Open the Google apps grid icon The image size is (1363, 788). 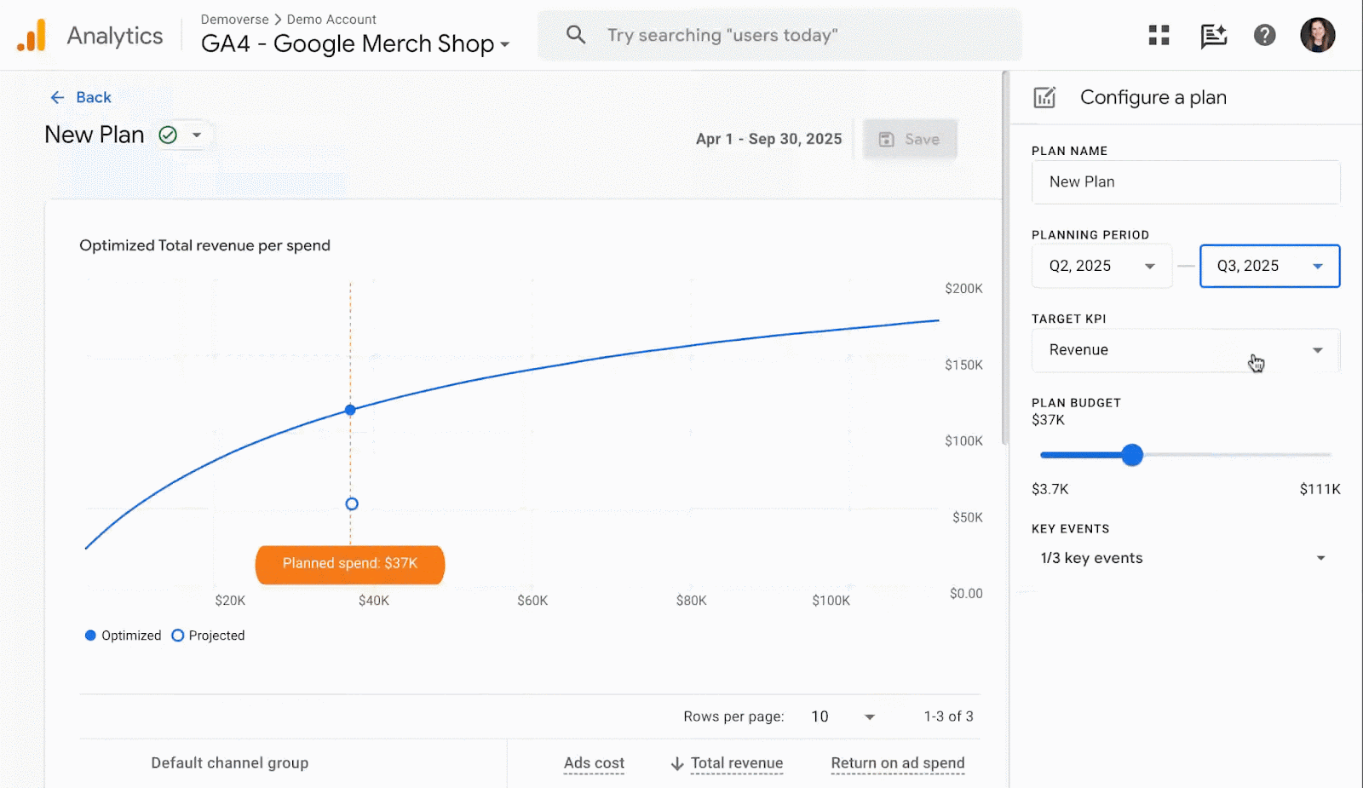(x=1158, y=35)
